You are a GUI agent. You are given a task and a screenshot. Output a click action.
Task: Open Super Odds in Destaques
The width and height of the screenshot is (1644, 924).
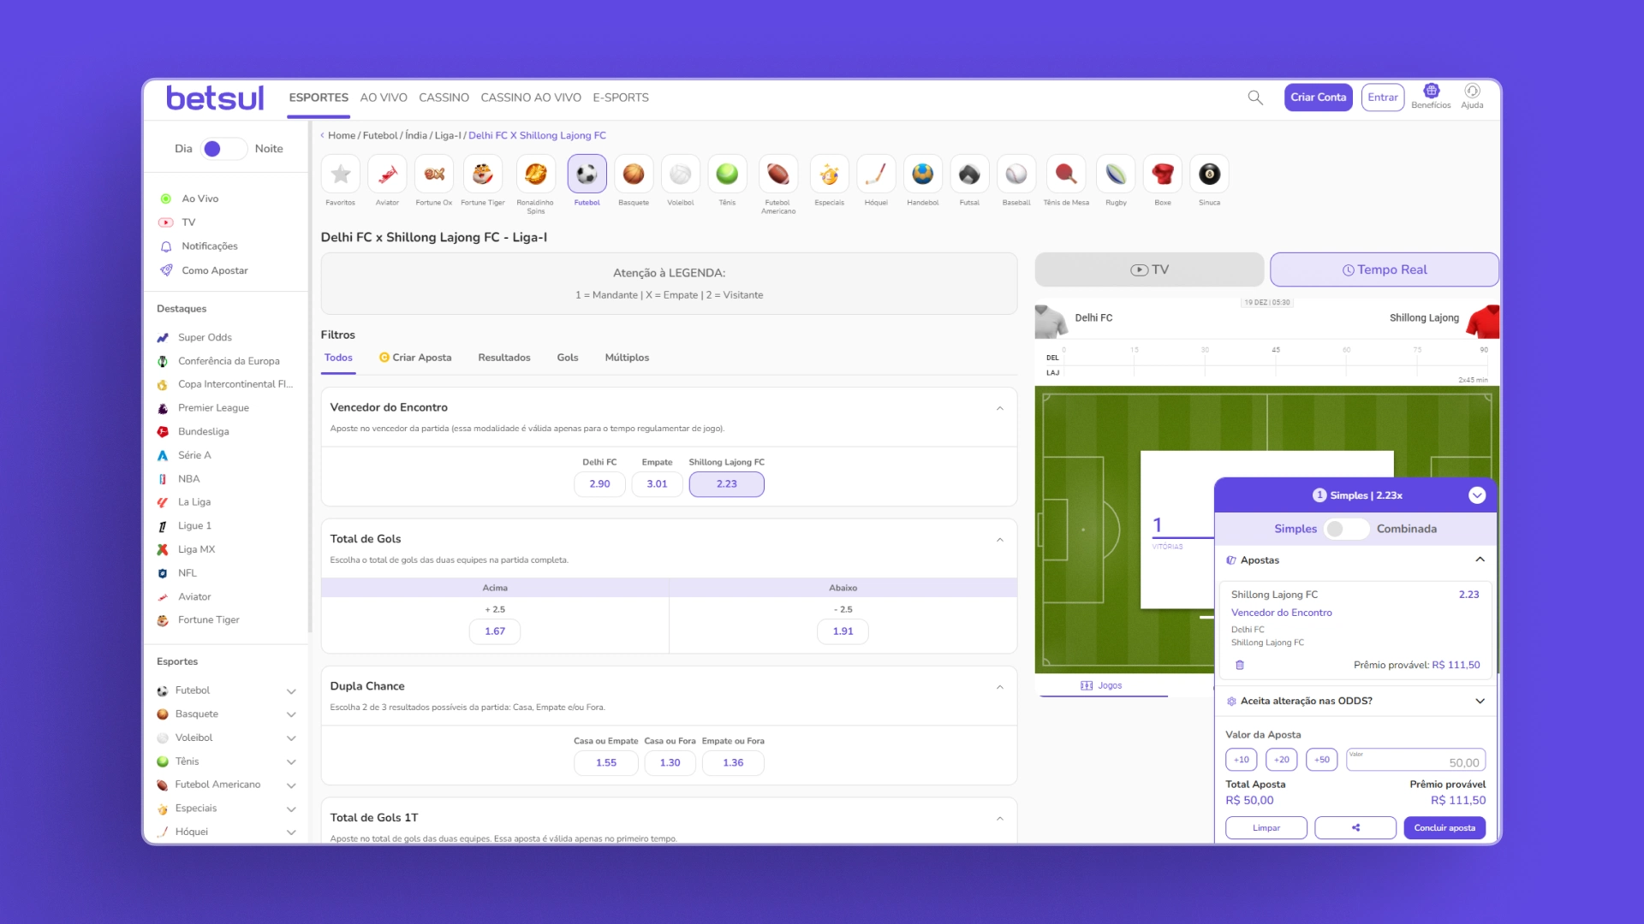tap(205, 338)
